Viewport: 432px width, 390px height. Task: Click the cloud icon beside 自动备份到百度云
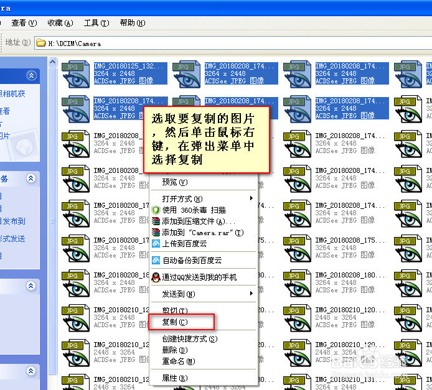156,261
